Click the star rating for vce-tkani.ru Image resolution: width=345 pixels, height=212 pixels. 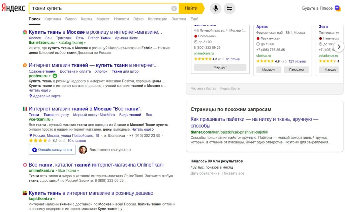coord(40,141)
